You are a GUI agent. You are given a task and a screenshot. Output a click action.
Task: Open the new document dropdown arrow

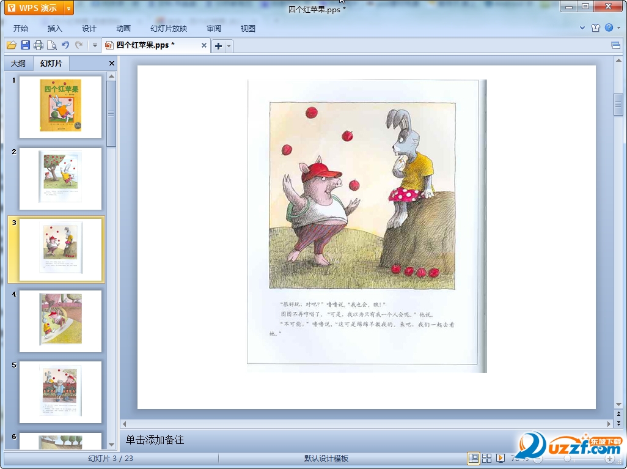(229, 46)
